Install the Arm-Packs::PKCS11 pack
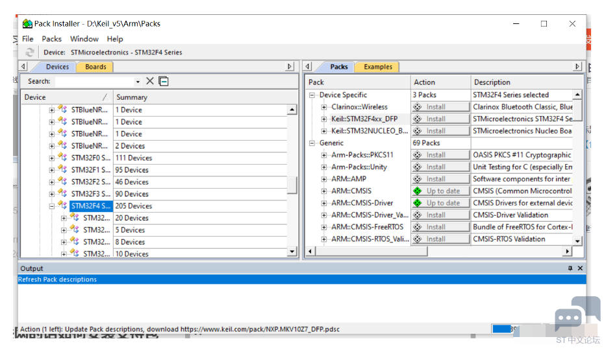This screenshot has height=350, width=606. click(440, 155)
